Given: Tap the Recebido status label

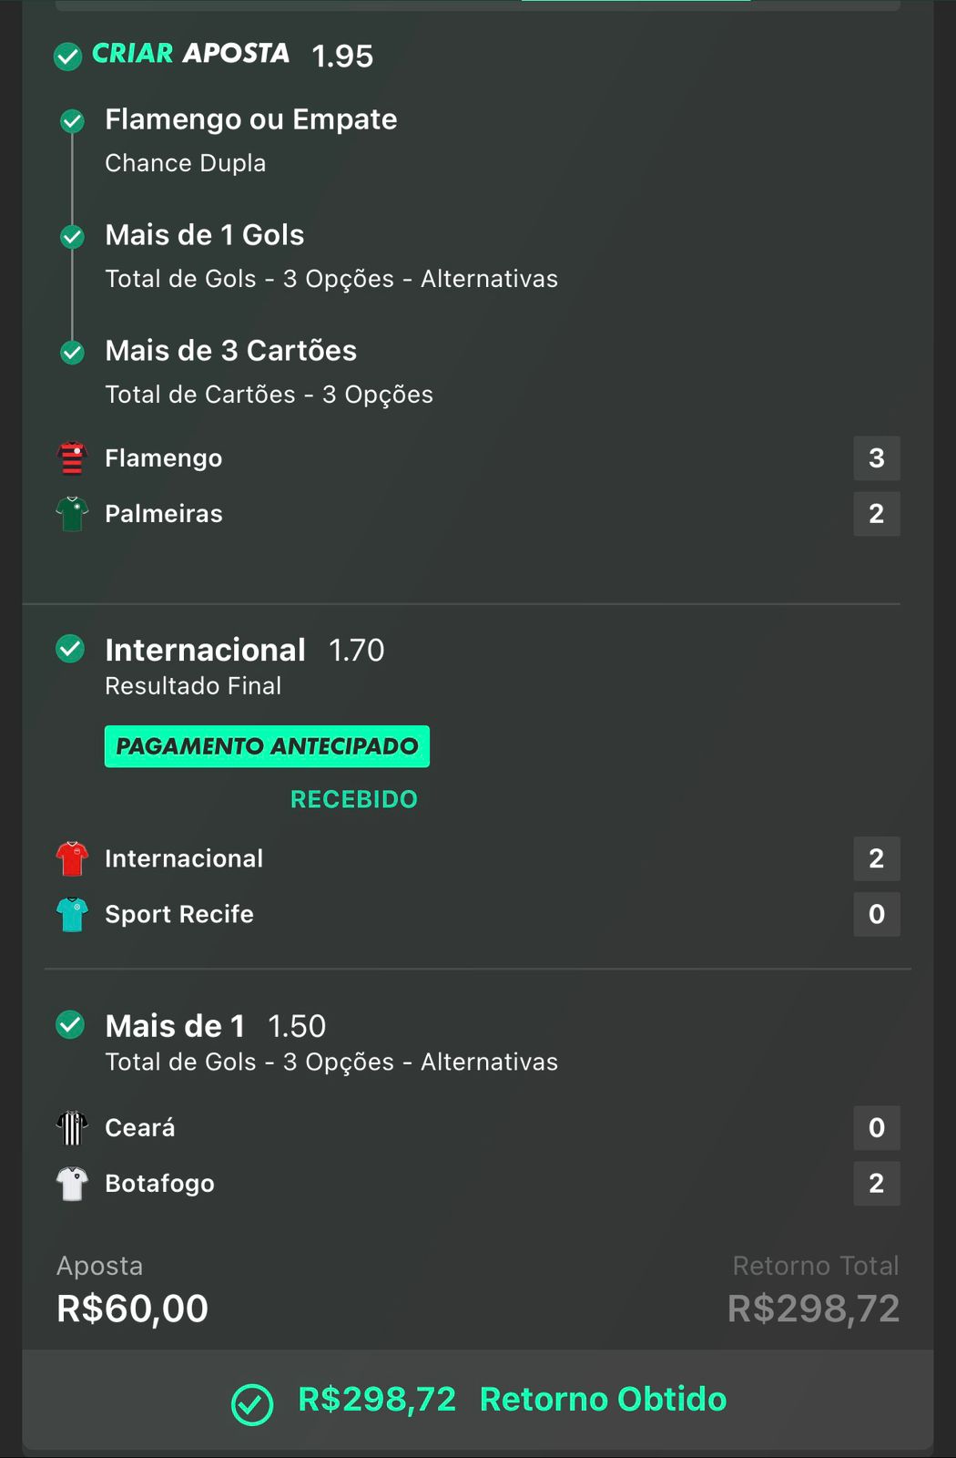Looking at the screenshot, I should [353, 799].
